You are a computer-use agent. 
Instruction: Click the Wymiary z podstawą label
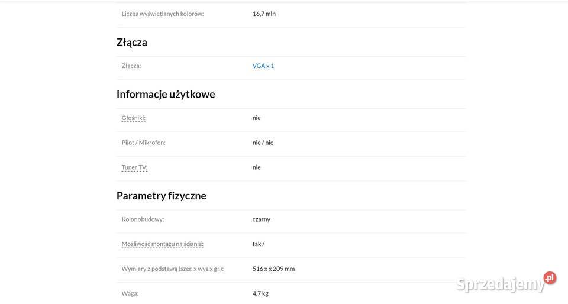point(172,269)
